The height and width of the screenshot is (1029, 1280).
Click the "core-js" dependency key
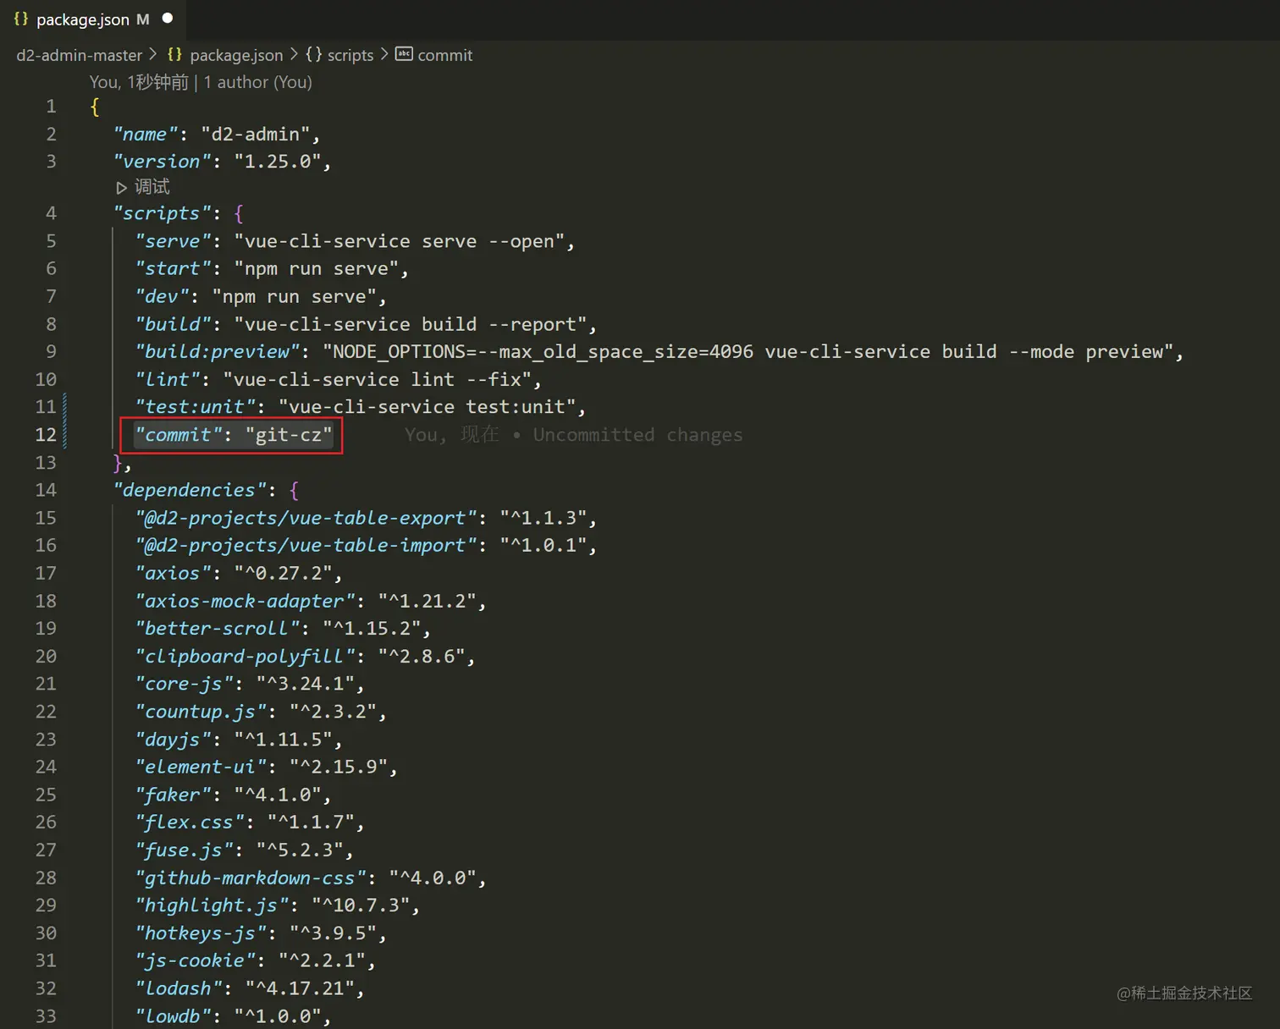pyautogui.click(x=184, y=684)
